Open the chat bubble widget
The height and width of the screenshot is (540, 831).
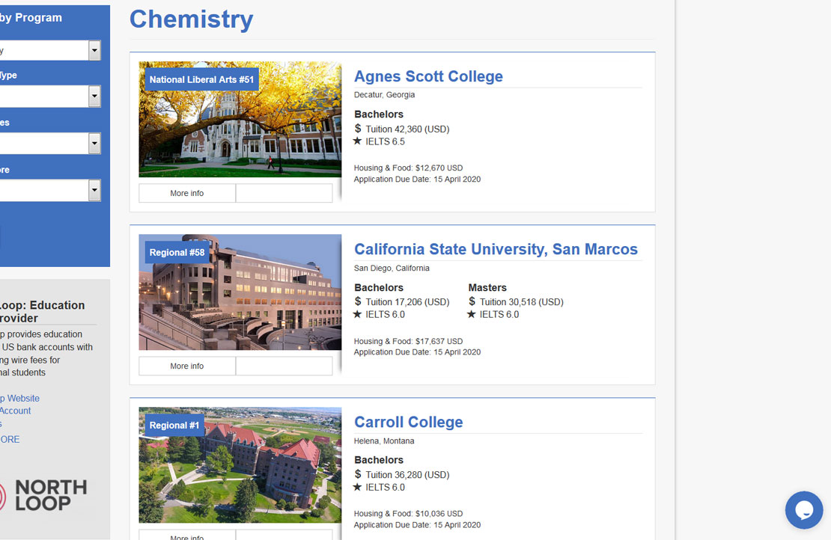(803, 510)
